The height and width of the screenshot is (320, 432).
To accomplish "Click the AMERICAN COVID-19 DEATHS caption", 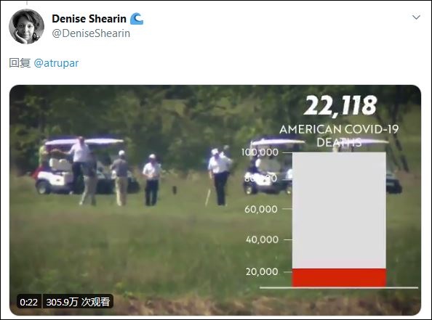I will pos(339,136).
